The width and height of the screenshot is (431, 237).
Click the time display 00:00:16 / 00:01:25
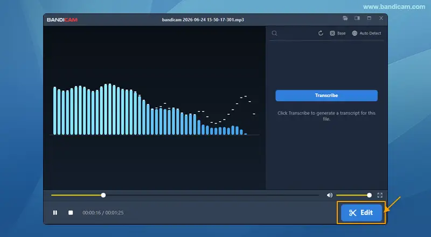click(x=103, y=213)
